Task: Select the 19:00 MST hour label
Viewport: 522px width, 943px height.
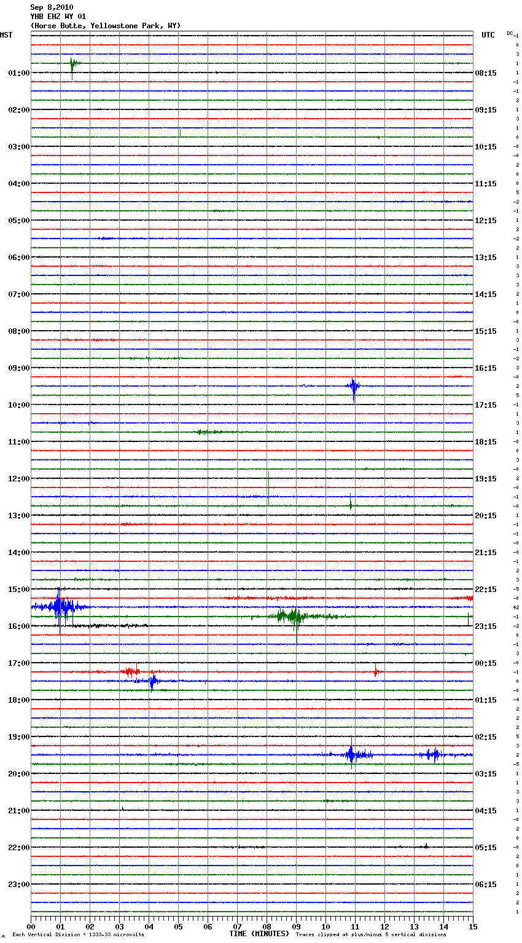Action: [x=19, y=737]
